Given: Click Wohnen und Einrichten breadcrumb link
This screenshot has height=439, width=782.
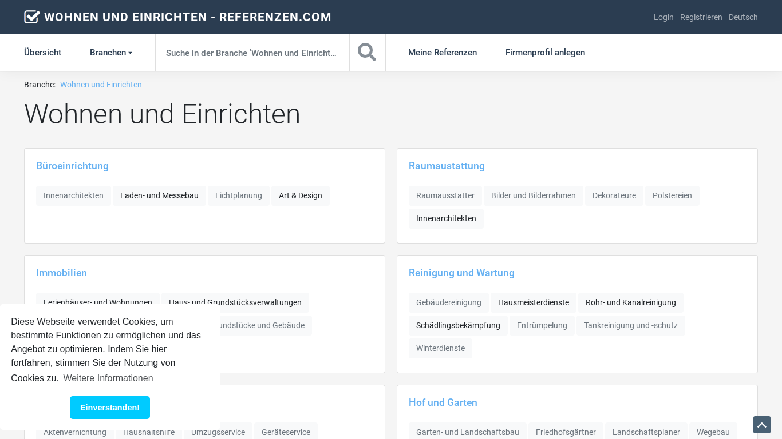Looking at the screenshot, I should [101, 85].
